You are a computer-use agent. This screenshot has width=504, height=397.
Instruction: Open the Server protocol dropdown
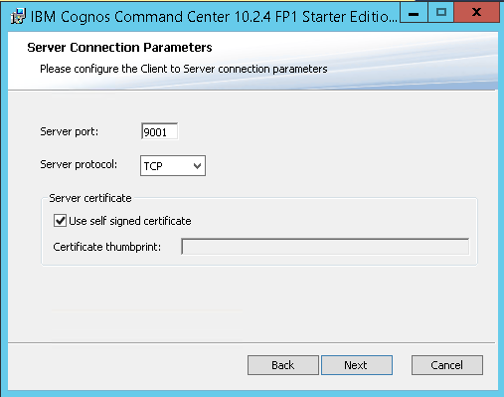coord(173,165)
